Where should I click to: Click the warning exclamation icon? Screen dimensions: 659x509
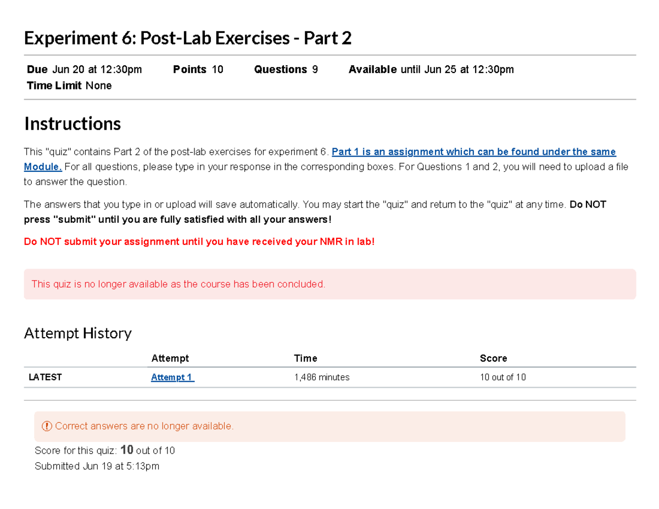click(46, 426)
